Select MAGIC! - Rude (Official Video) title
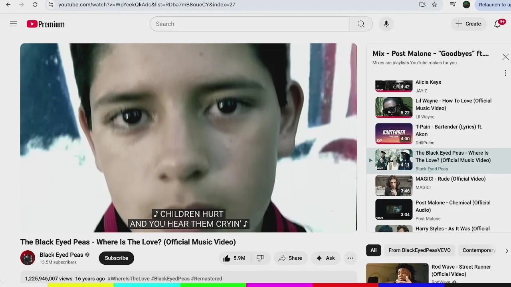This screenshot has width=511, height=287. point(450,179)
